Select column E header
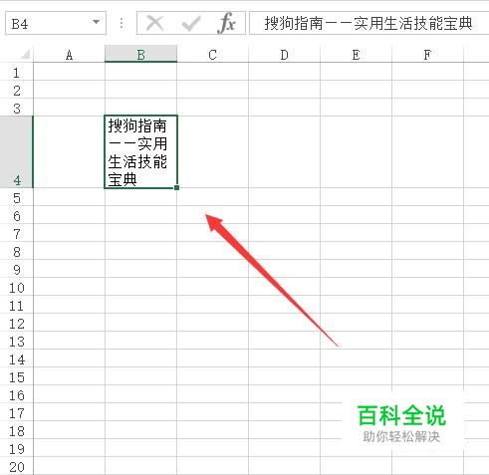 [356, 55]
